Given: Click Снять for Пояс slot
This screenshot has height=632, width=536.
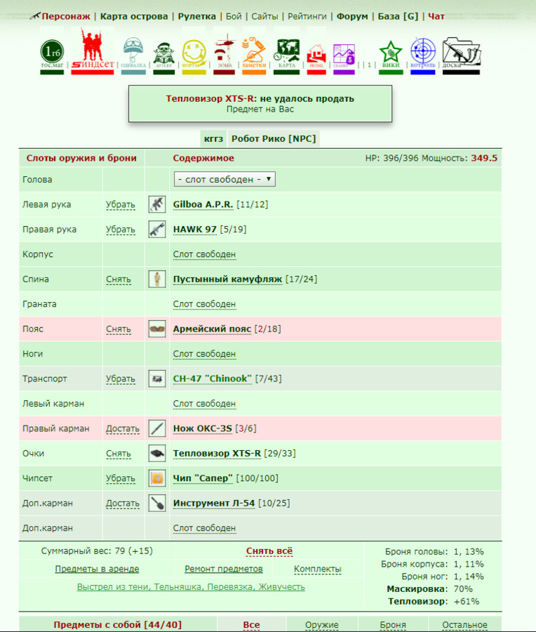Looking at the screenshot, I should (119, 329).
